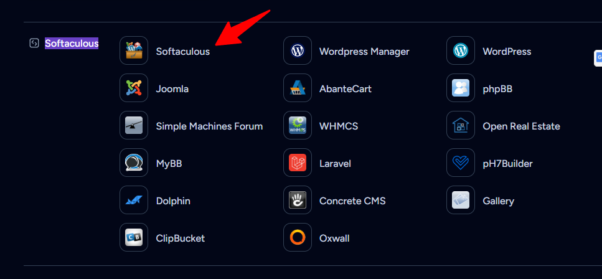This screenshot has height=279, width=602.
Task: Click the Gallery thumbnail icon
Action: point(461,200)
